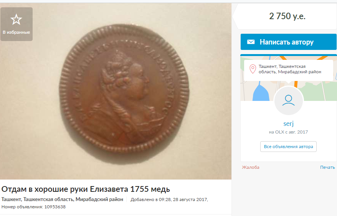Screen dimensions: 337x216
Task: Click the added date '28 августа 2017'
Action: click(190, 200)
